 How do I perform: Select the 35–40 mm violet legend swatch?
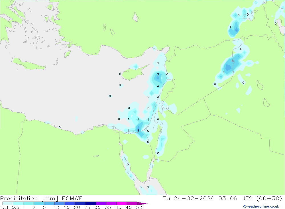tap(111, 203)
